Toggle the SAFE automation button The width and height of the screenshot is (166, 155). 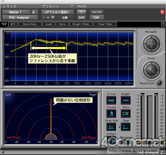coord(82,17)
